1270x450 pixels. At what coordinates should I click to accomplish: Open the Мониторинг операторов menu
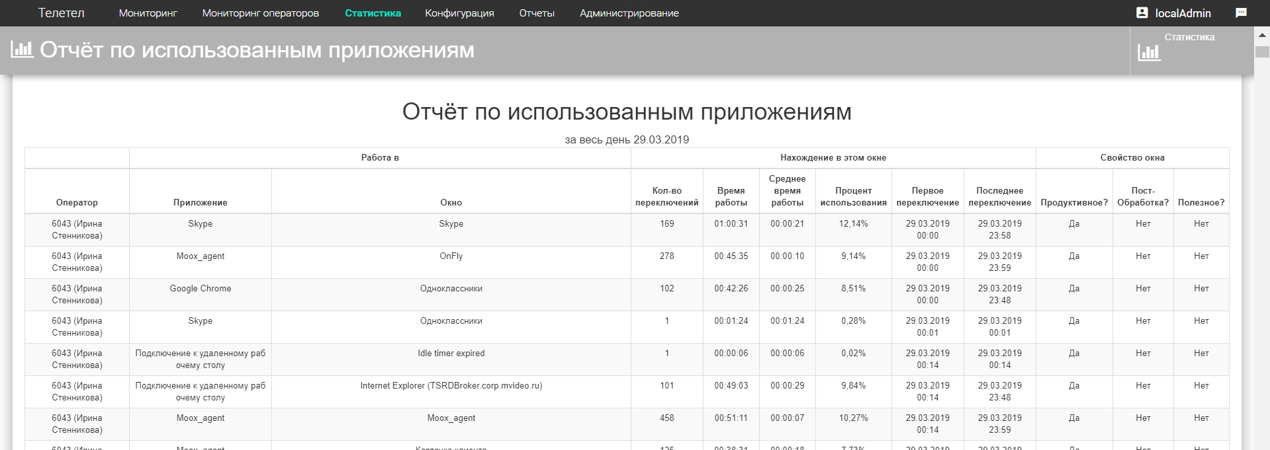point(261,13)
